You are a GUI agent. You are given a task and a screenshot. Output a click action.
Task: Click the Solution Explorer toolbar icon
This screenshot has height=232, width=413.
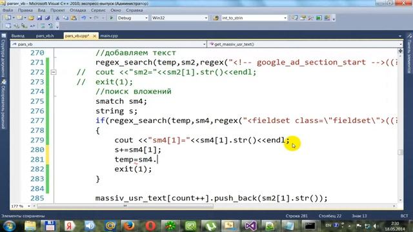coord(295,18)
